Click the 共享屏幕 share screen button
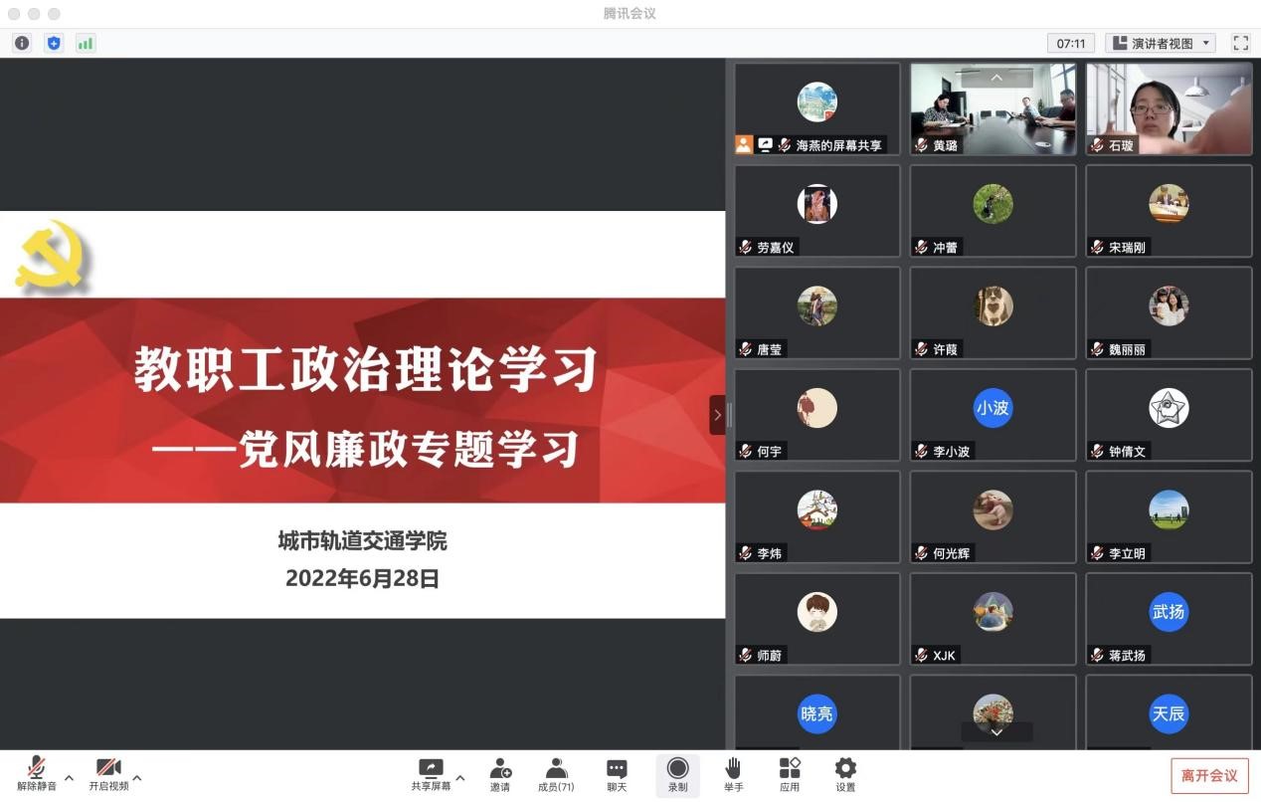 click(431, 775)
